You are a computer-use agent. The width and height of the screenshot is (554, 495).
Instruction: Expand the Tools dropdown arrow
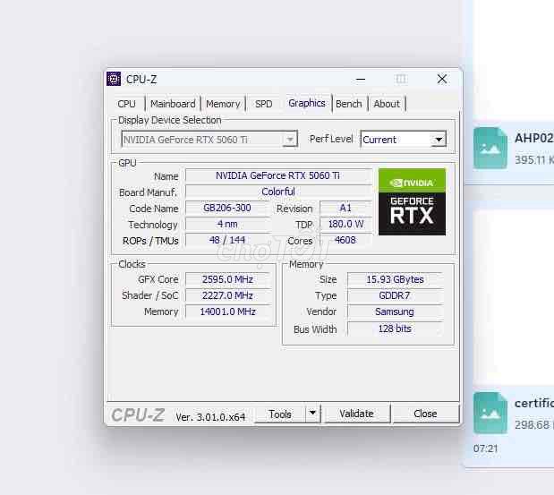(312, 413)
